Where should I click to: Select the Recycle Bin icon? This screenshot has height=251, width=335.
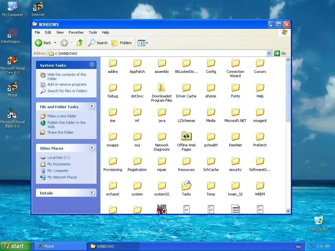(x=319, y=223)
